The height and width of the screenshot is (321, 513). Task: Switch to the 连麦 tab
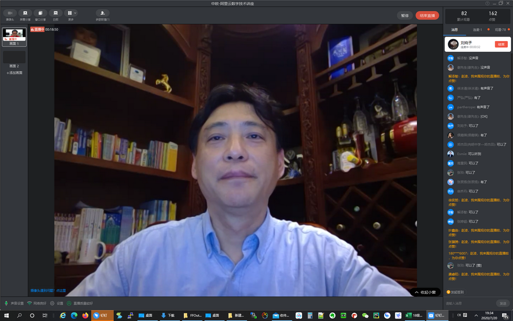(x=478, y=30)
